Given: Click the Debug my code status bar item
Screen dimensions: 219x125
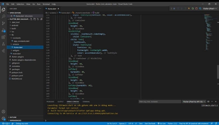Looking at the screenshot, I should coord(22,123).
